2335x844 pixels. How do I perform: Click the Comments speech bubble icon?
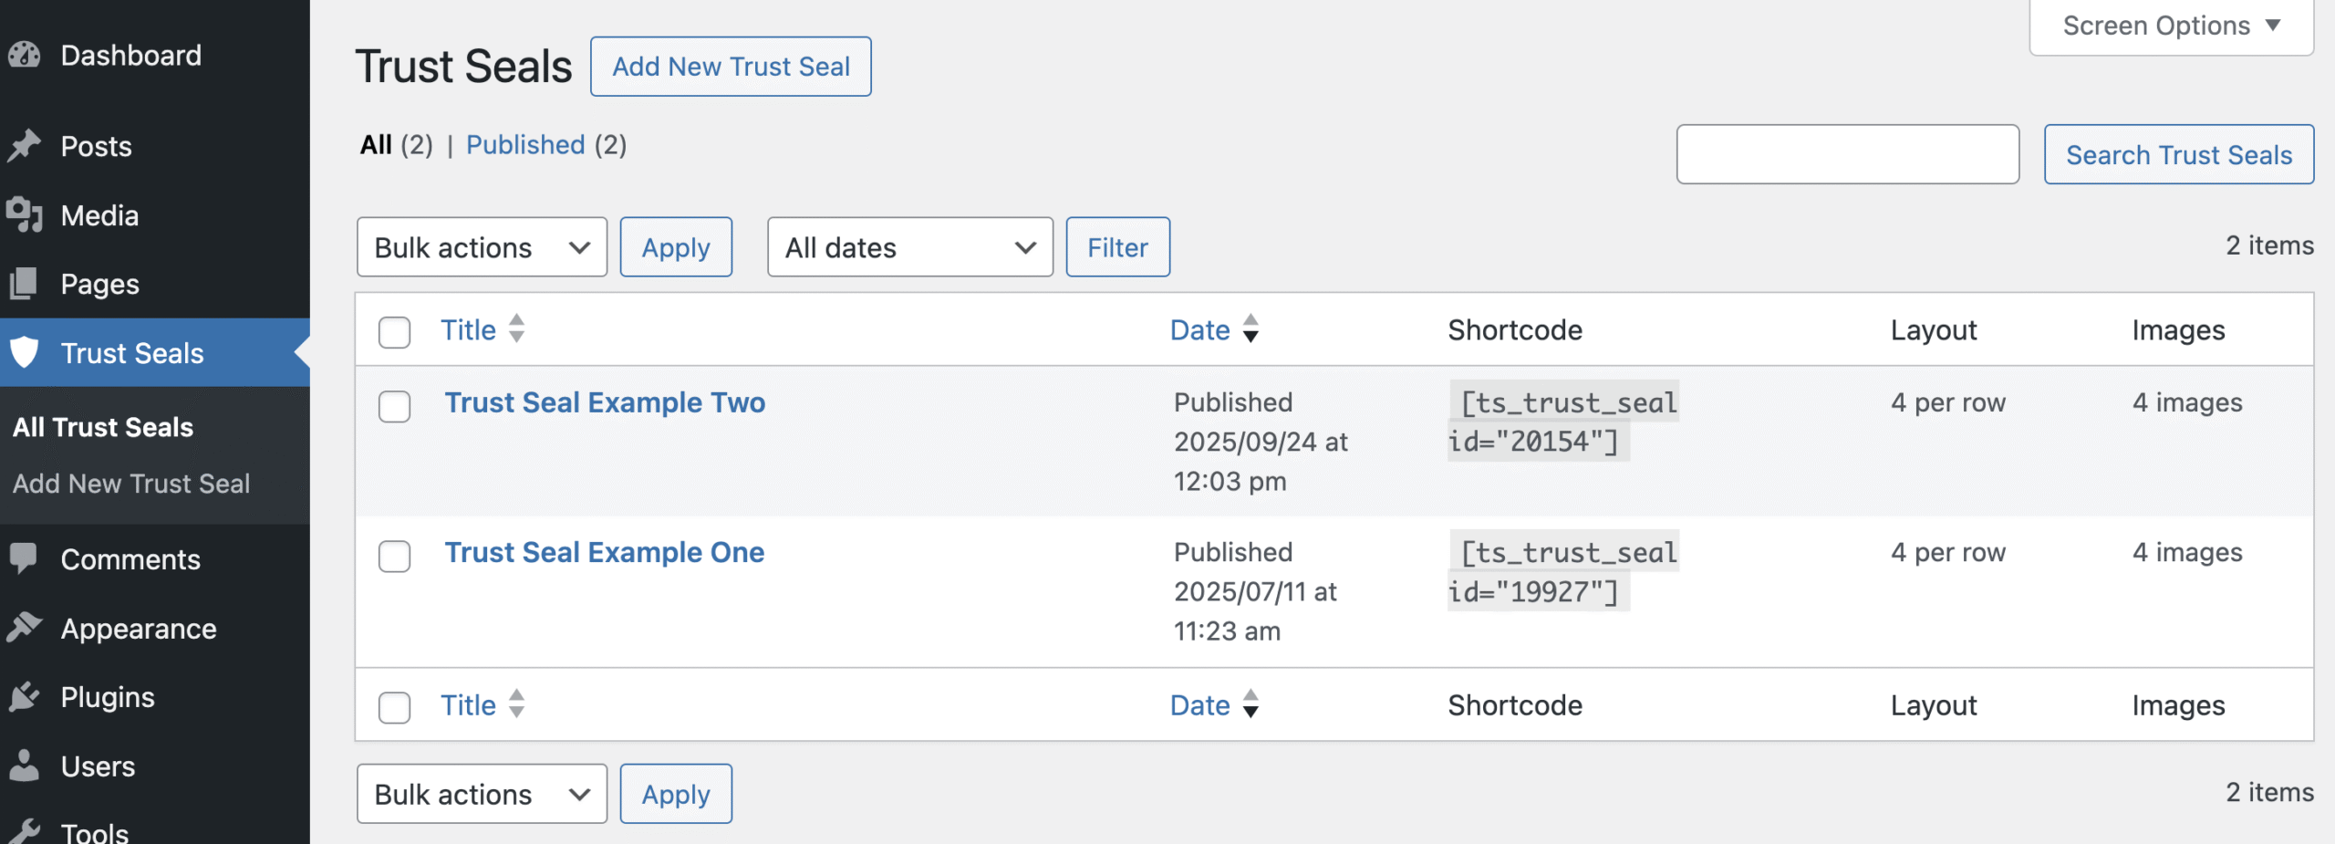coord(25,558)
